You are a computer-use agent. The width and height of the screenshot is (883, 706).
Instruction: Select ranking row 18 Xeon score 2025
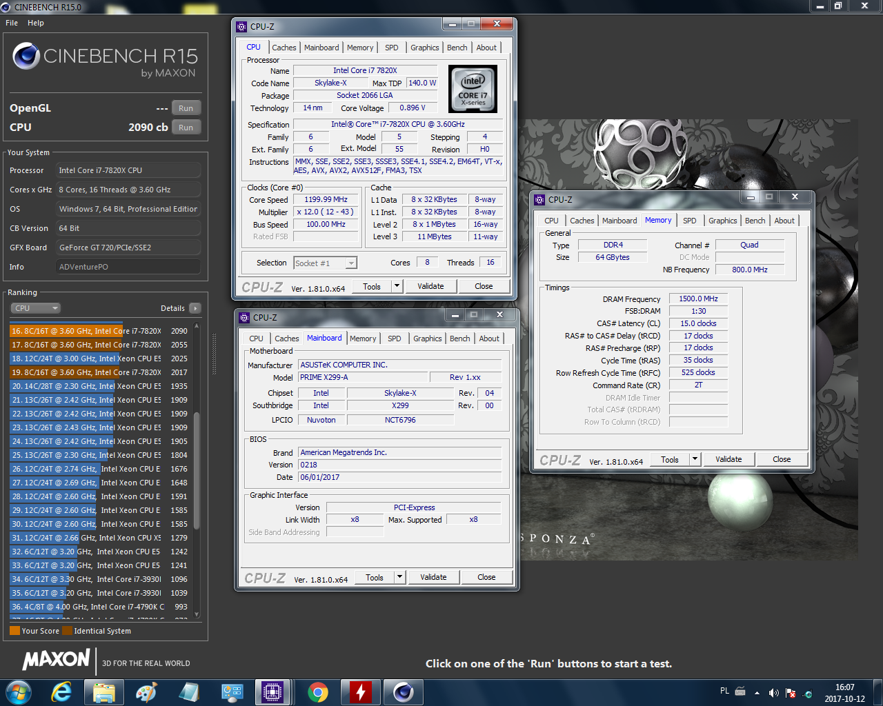(x=101, y=359)
